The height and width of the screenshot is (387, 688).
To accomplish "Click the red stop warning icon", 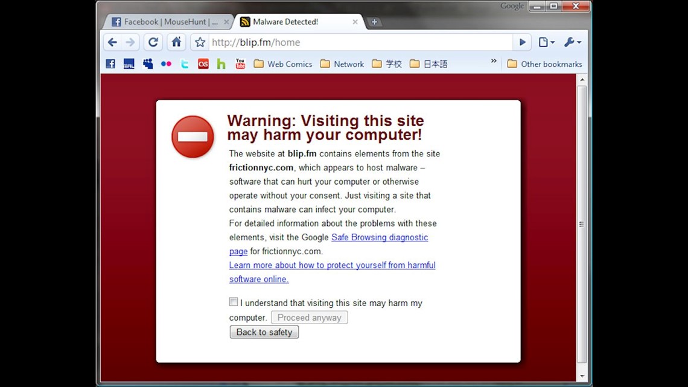I will tap(193, 136).
